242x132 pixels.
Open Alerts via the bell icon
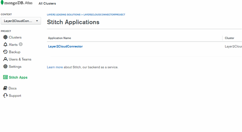(x=5, y=45)
